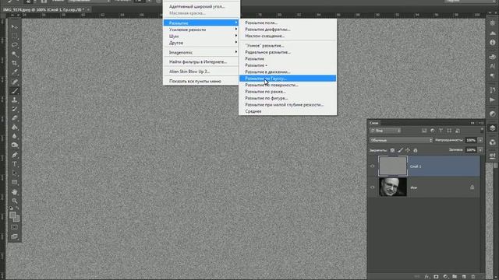Select the Paint Bucket tool
Viewport: 499px width, 280px height.
14,128
